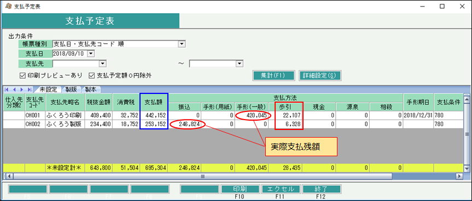Expand the first 支払先 combo box
472x201 pixels.
tap(103, 63)
